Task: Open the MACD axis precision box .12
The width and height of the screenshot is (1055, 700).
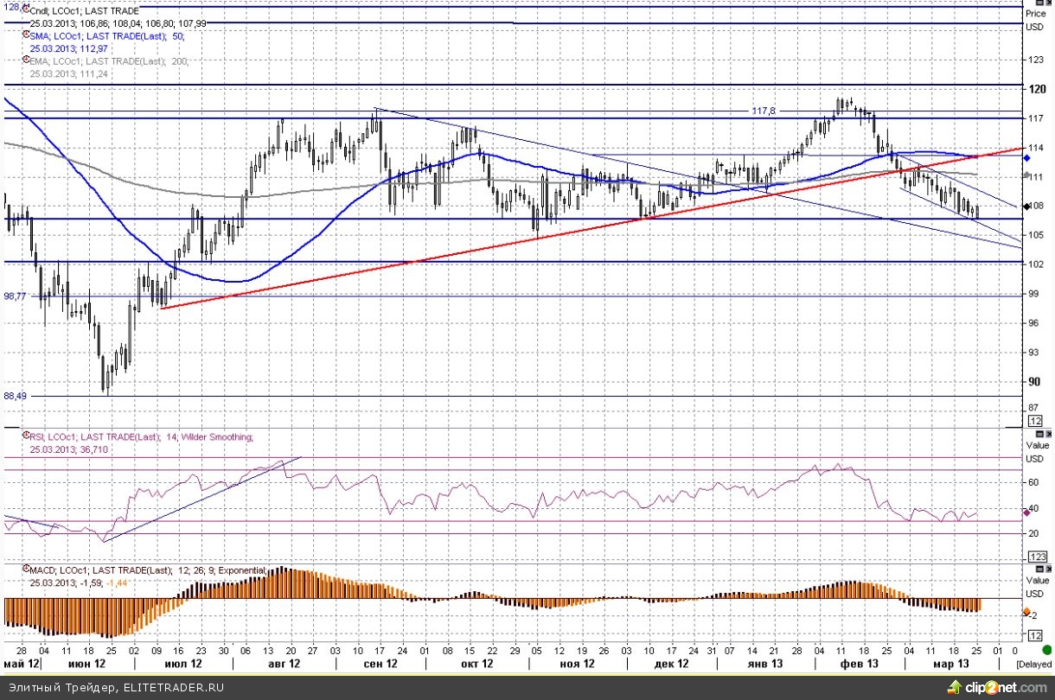Action: [x=1035, y=636]
